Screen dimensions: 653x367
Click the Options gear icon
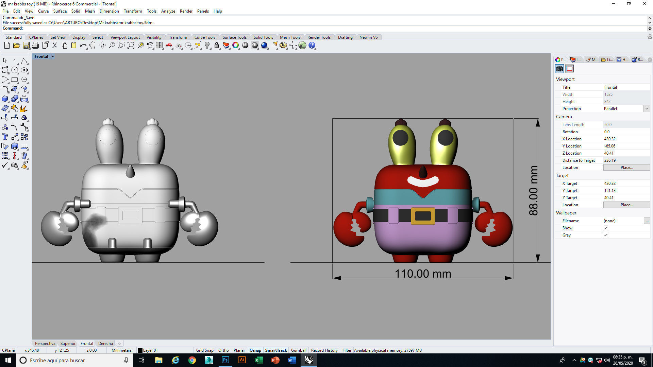coord(283,45)
